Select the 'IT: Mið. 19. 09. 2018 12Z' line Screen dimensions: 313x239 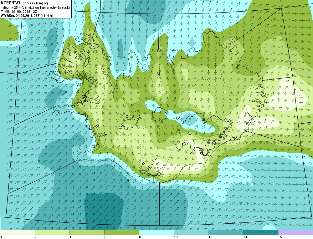[x=18, y=11]
